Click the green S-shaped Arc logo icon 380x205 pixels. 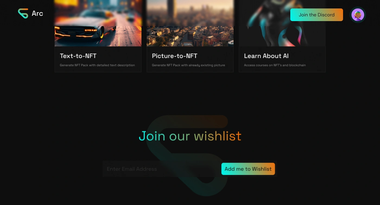pos(23,13)
